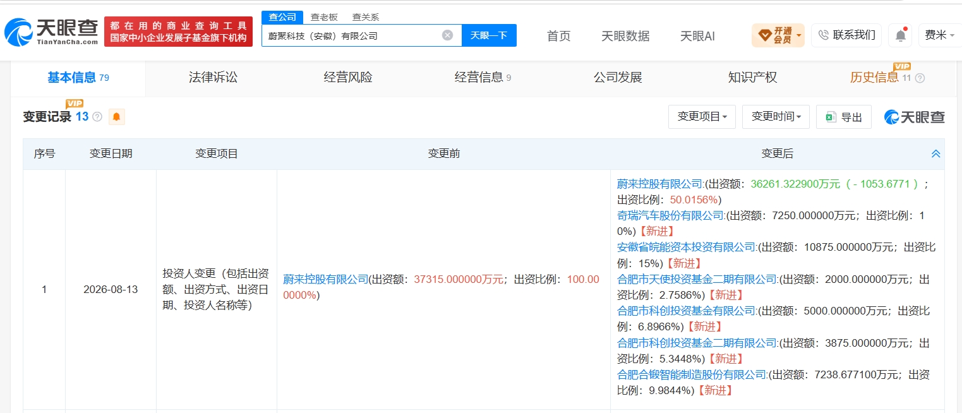The height and width of the screenshot is (413, 962).
Task: Click the 变更前 column header
Action: 443,153
